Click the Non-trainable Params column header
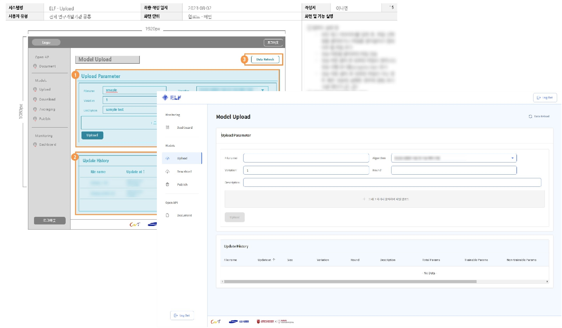Viewport: 562px width, 328px height. tap(522, 260)
